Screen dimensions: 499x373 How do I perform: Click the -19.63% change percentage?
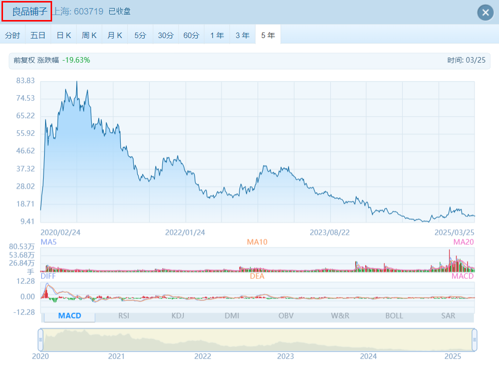76,60
